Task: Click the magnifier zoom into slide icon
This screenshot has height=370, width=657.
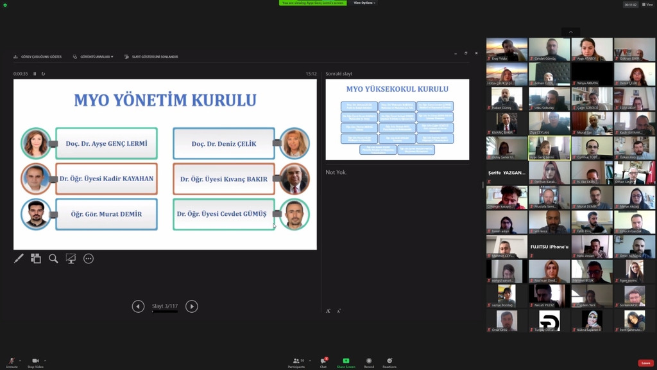Action: [53, 258]
